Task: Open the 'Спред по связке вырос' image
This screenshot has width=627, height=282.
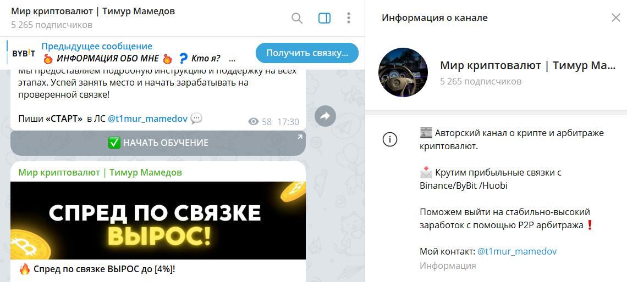Action: (158, 221)
